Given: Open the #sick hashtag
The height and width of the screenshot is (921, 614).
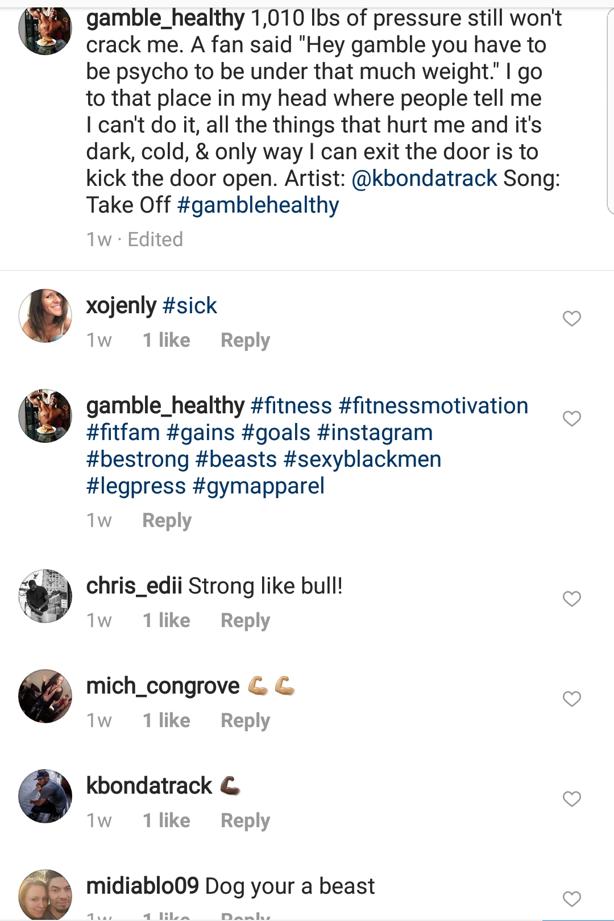Looking at the screenshot, I should pos(190,306).
